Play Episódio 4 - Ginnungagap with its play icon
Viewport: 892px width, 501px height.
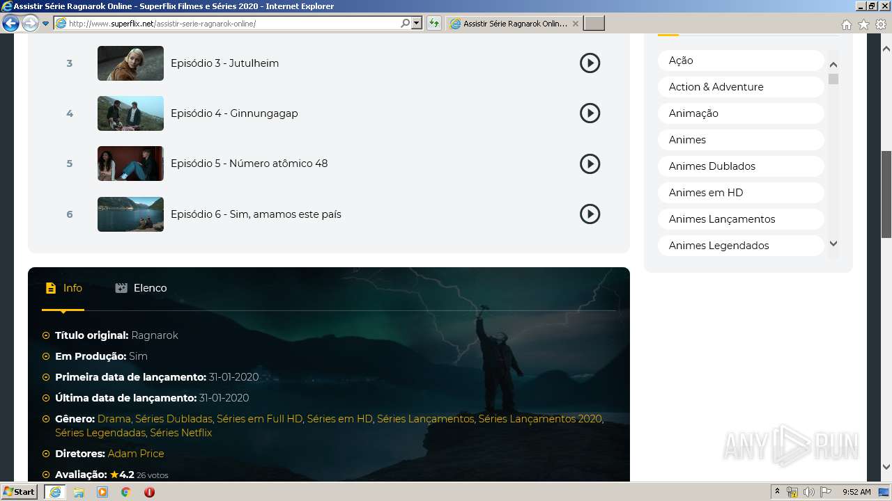tap(590, 113)
